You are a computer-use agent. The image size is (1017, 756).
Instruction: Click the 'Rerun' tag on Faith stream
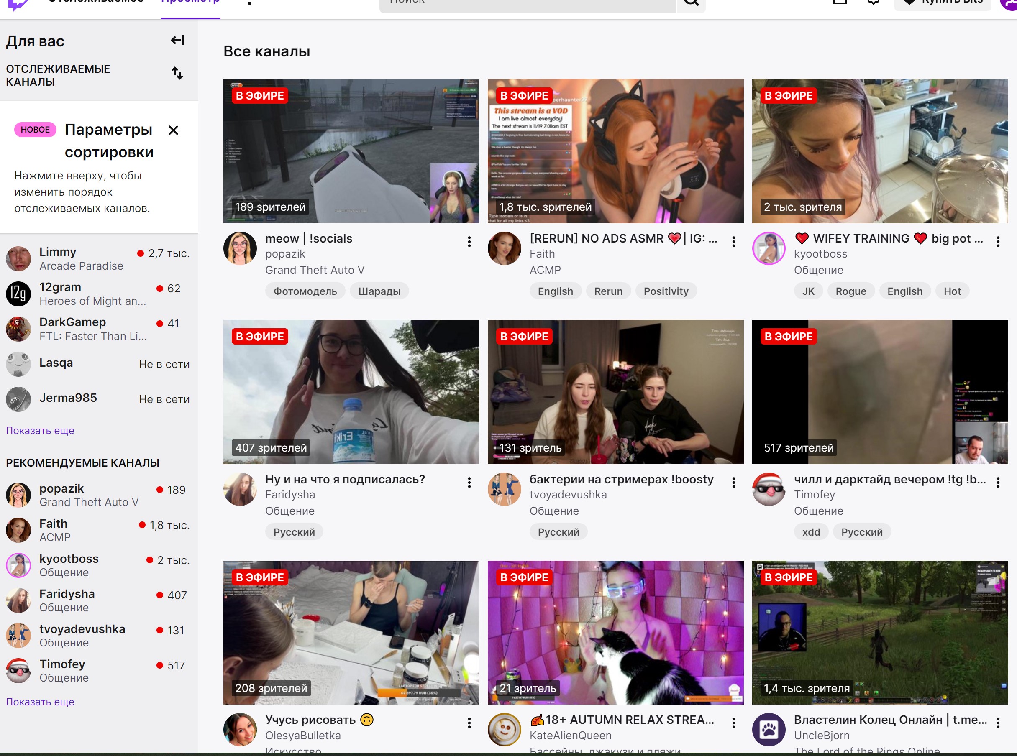(608, 291)
